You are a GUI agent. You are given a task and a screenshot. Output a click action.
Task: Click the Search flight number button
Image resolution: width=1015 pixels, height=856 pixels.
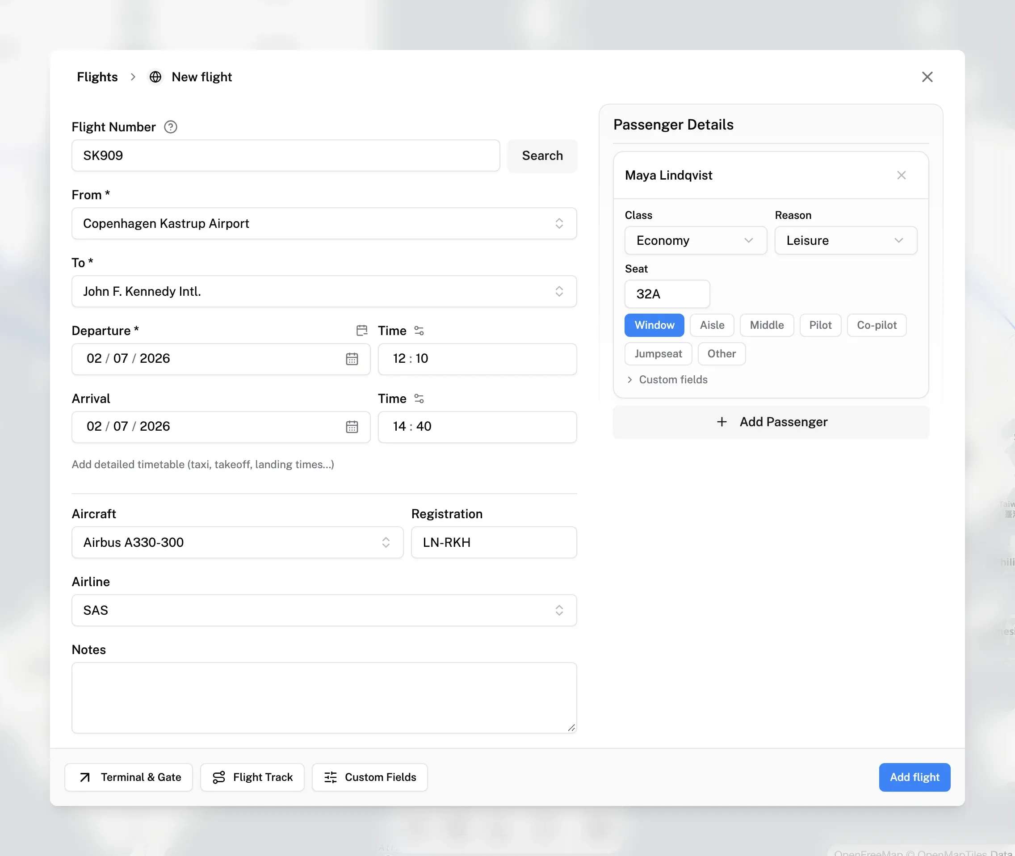pos(542,156)
